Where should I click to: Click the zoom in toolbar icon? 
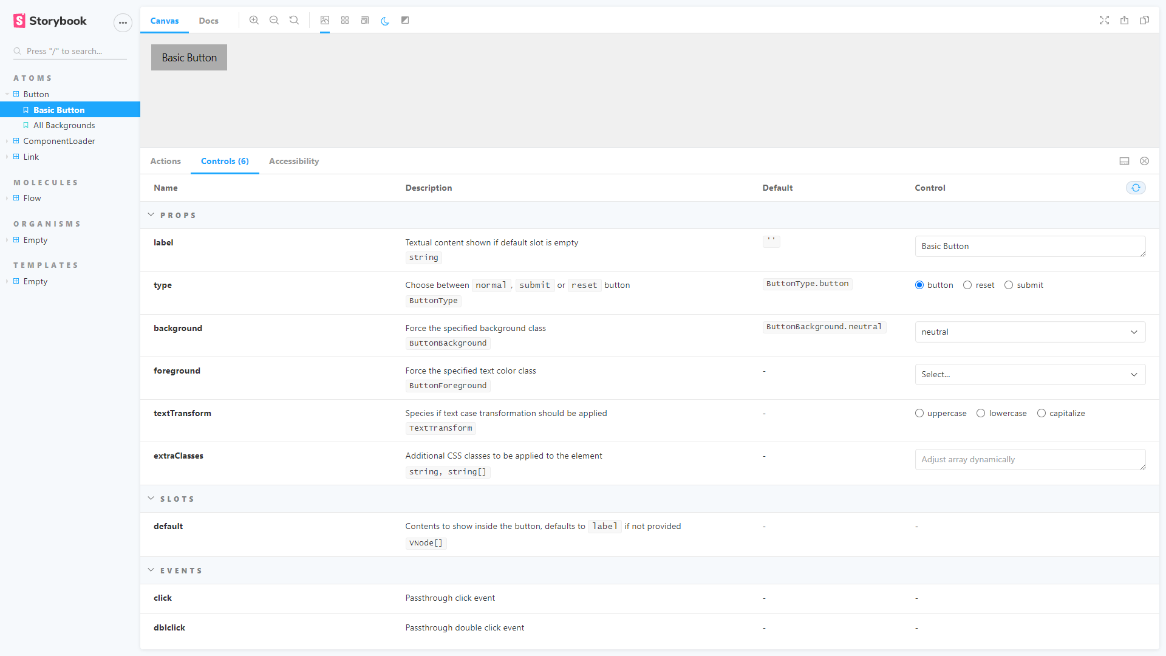point(254,20)
